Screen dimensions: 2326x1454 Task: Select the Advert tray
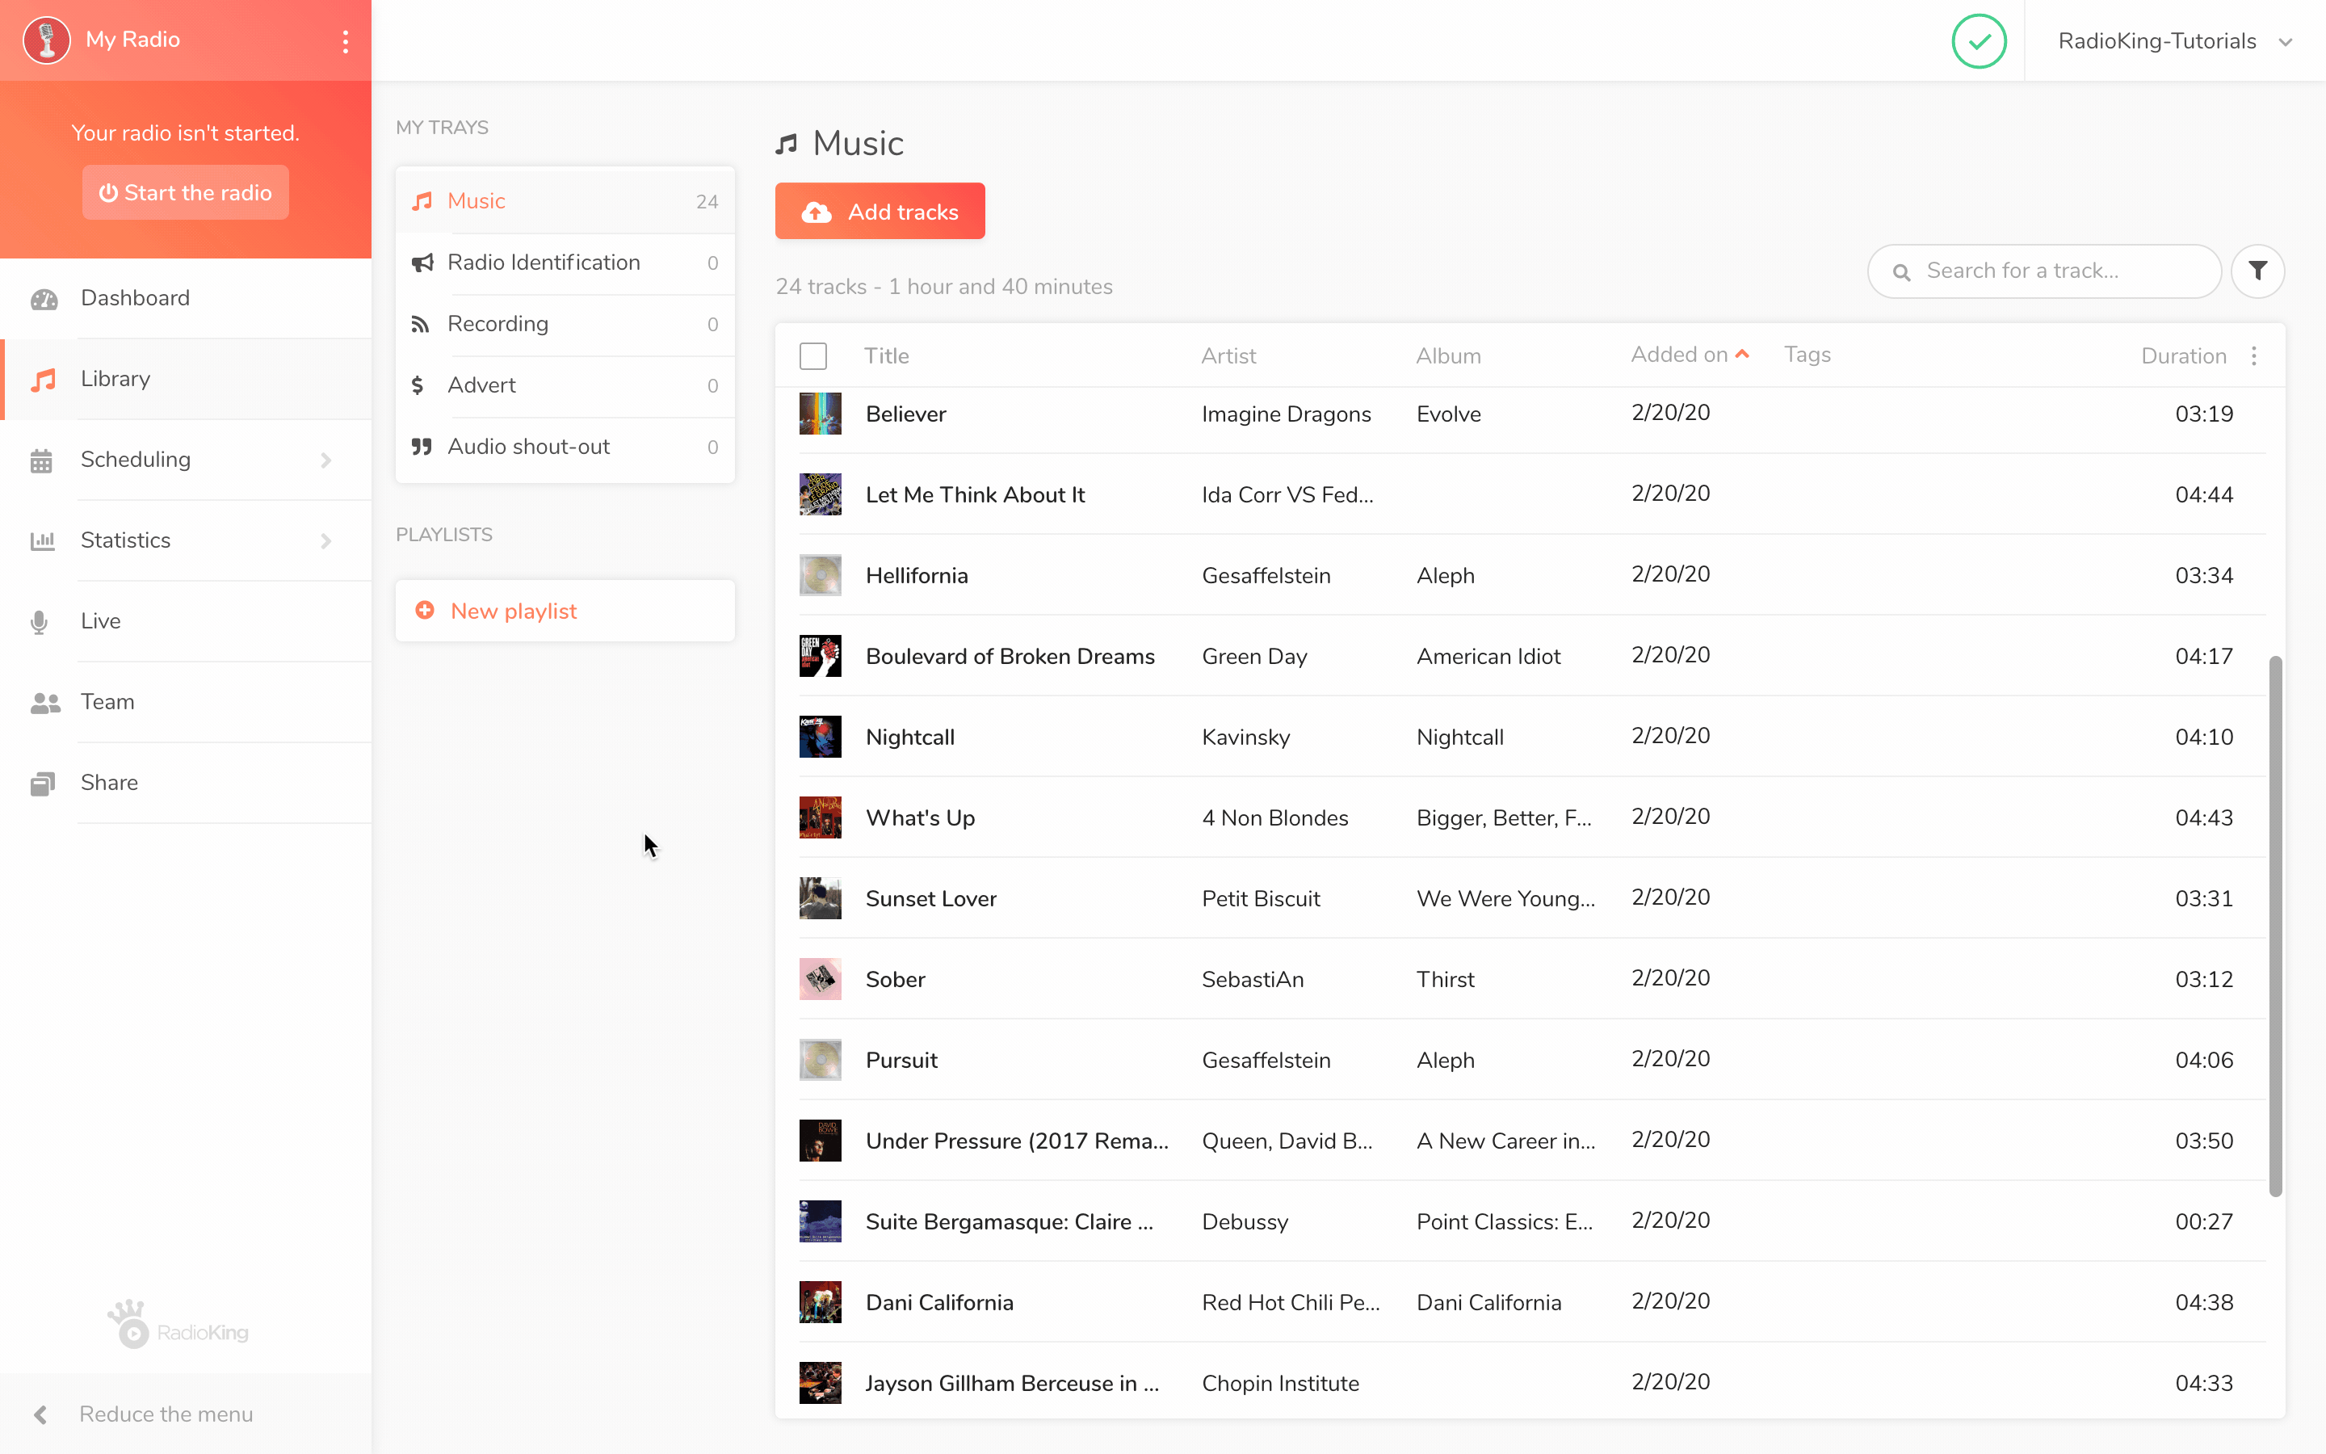[565, 385]
